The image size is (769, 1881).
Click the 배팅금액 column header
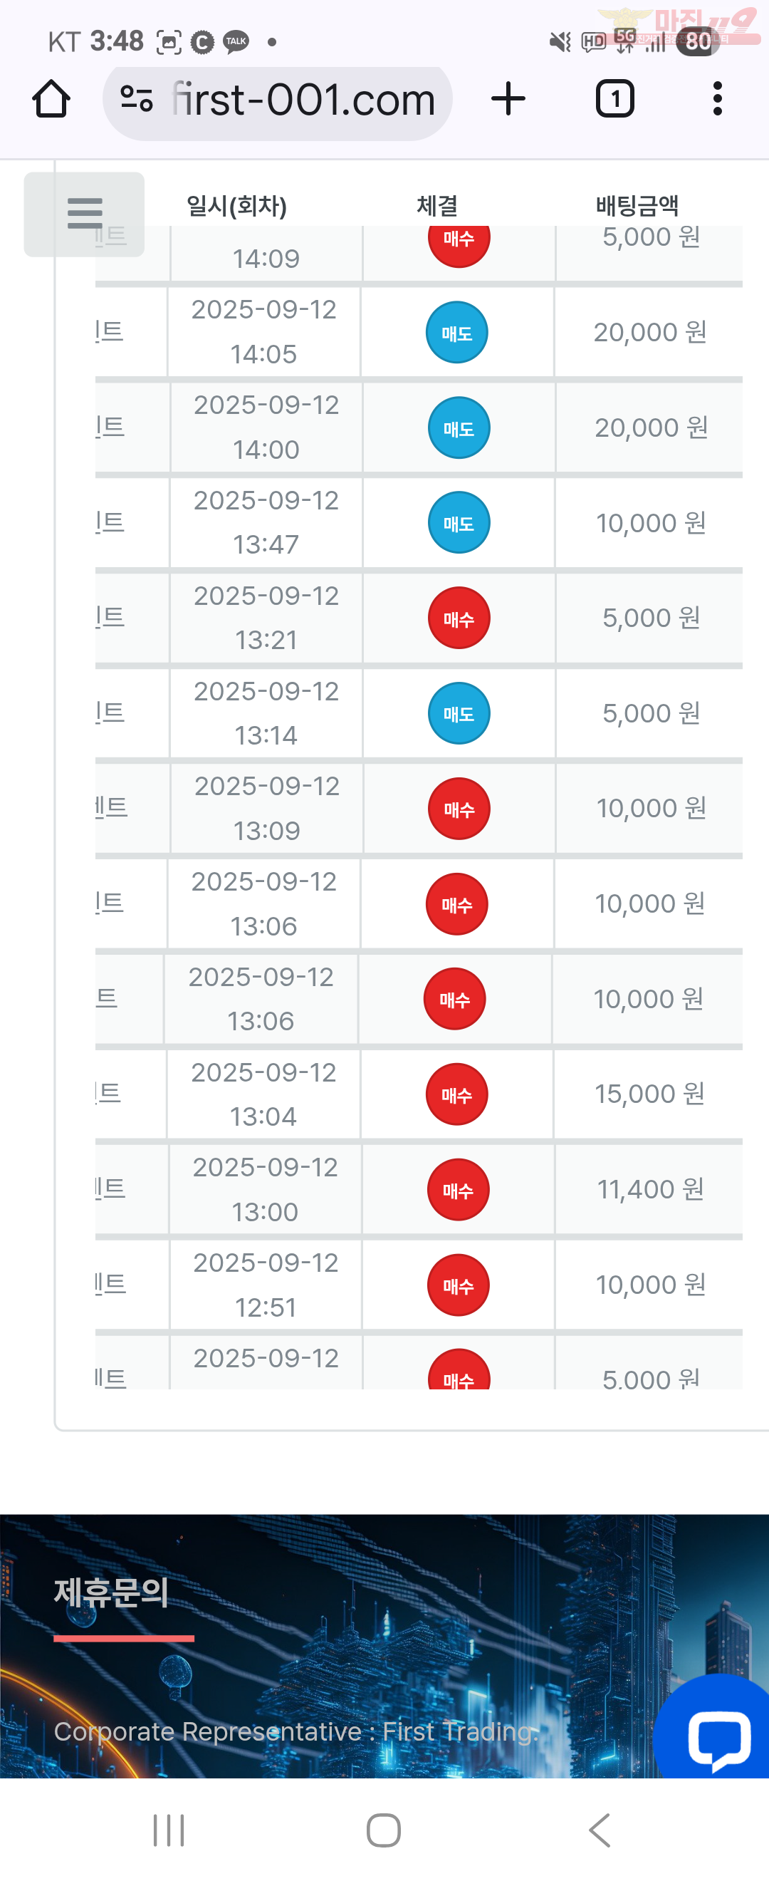tap(637, 206)
